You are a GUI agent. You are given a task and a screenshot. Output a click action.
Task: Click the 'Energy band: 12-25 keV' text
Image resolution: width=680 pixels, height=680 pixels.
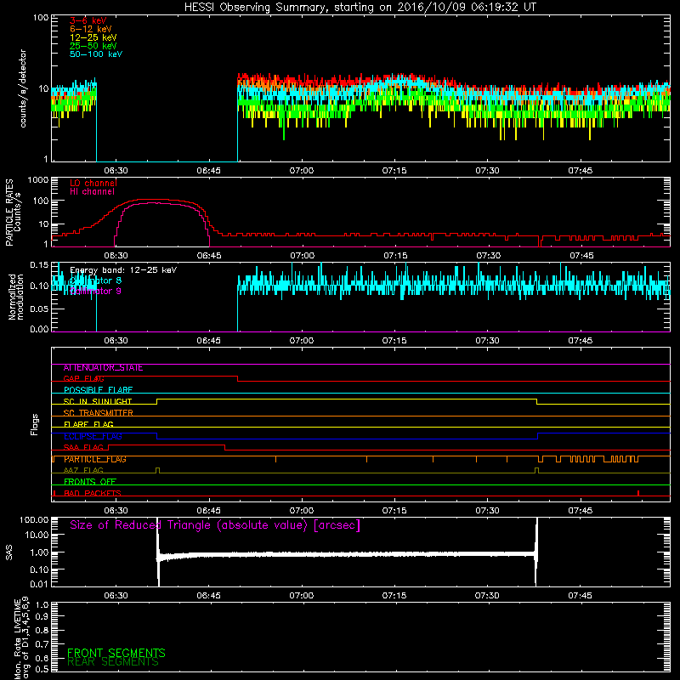point(123,270)
